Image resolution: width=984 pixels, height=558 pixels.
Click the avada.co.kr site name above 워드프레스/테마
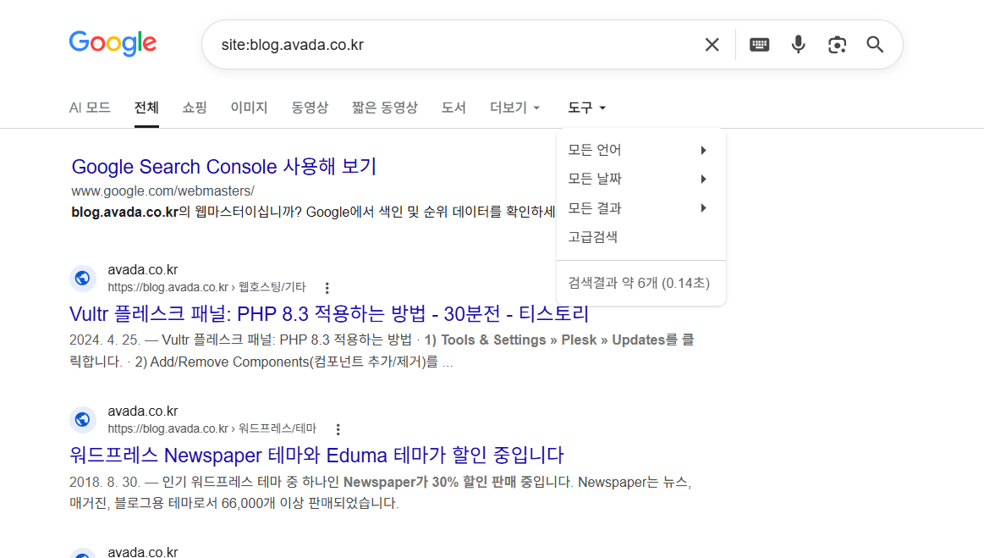[x=143, y=411]
